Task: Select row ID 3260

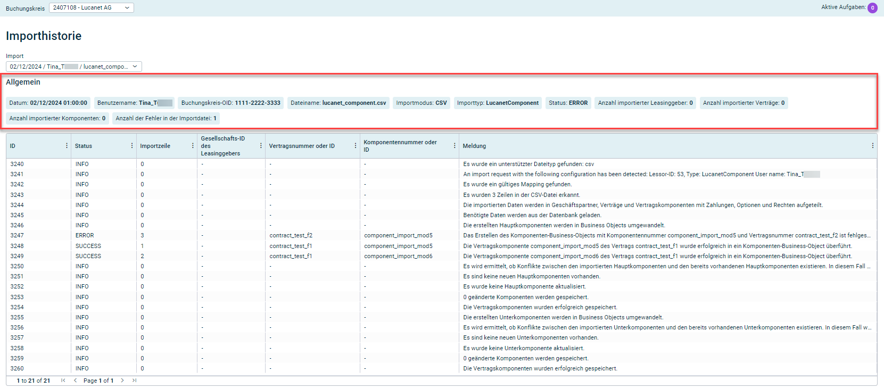Action: (17, 368)
